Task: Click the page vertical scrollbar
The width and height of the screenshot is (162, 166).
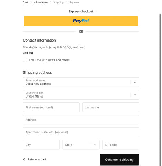Action: click(x=160, y=90)
